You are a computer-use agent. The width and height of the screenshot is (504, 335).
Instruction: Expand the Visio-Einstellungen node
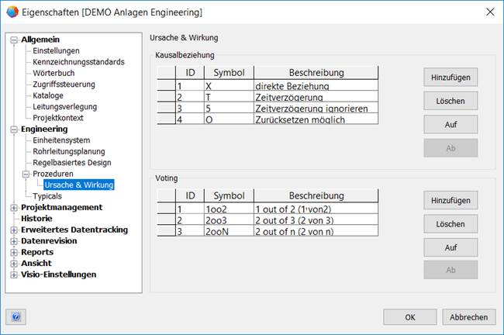pos(14,275)
